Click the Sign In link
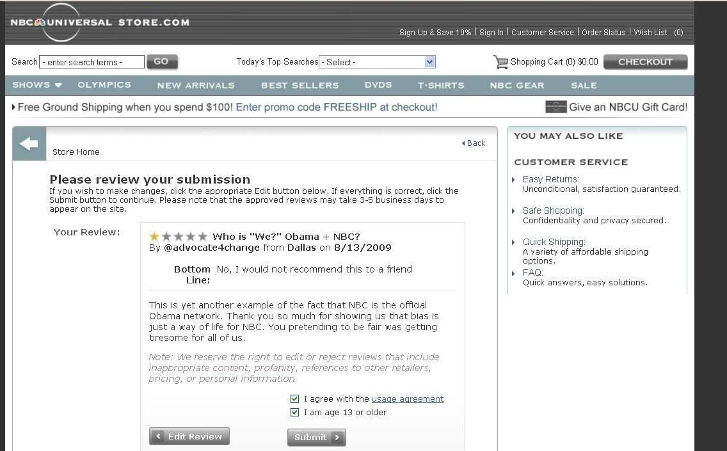Viewport: 727px width, 451px height. 491,33
